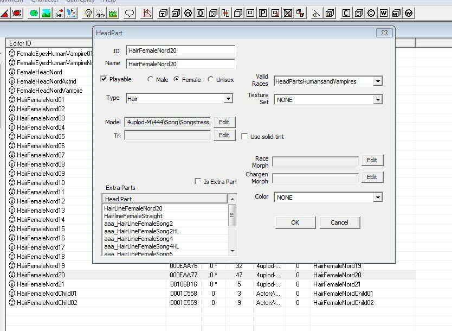The image size is (452, 331).
Task: Toggle the SKY toolbar icon
Action: [101, 13]
